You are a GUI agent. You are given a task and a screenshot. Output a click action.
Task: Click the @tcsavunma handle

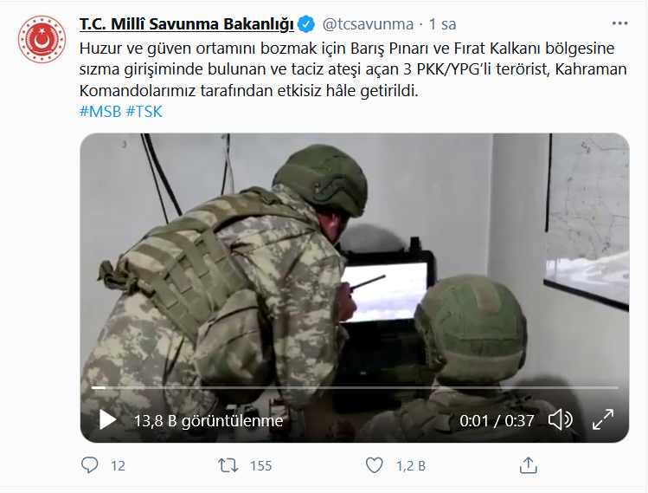tap(368, 24)
